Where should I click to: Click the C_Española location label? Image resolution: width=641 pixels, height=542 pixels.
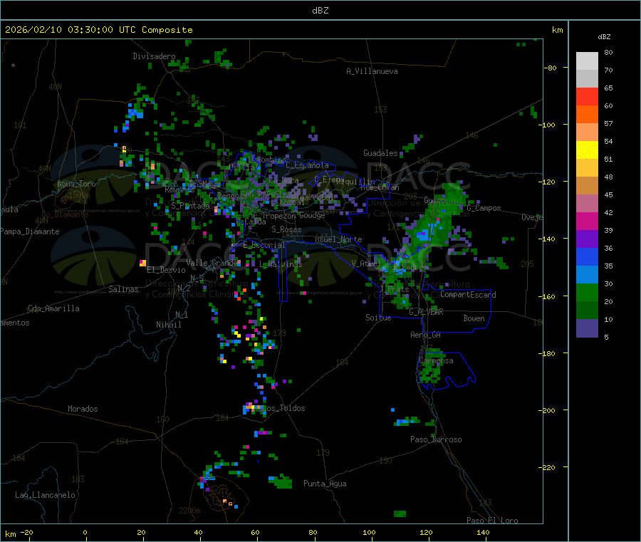point(307,165)
